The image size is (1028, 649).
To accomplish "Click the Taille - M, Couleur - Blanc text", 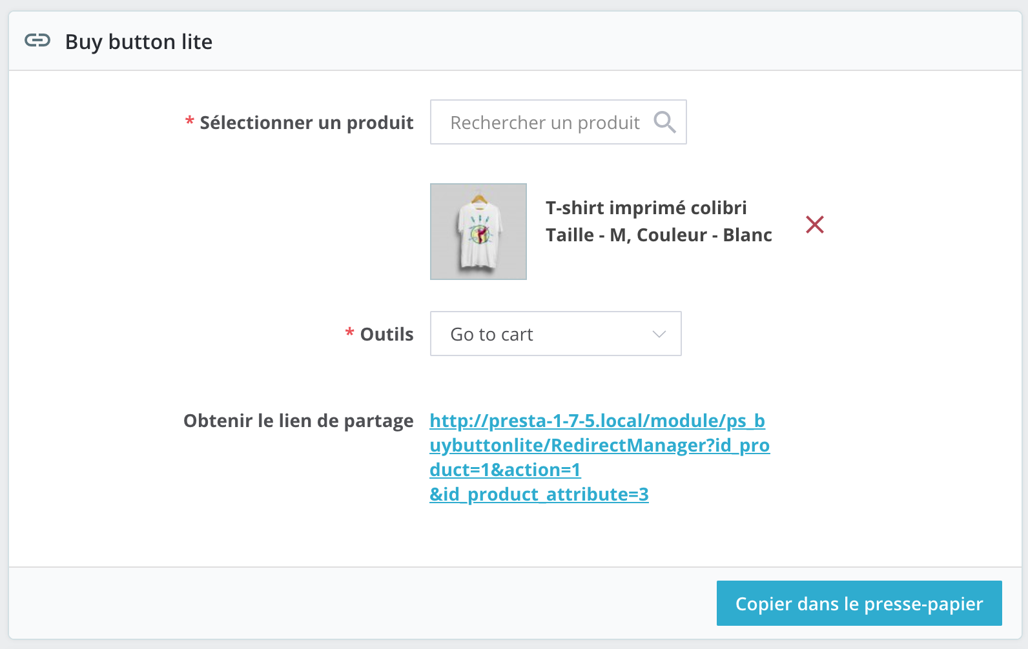I will tap(659, 235).
